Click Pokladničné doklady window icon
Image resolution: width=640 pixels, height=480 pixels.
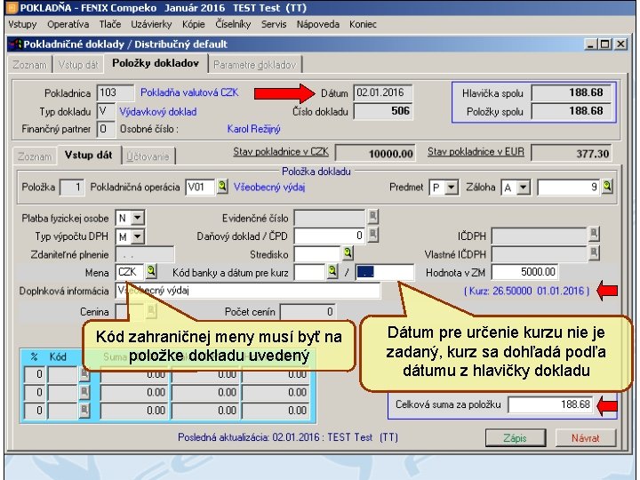(16, 44)
